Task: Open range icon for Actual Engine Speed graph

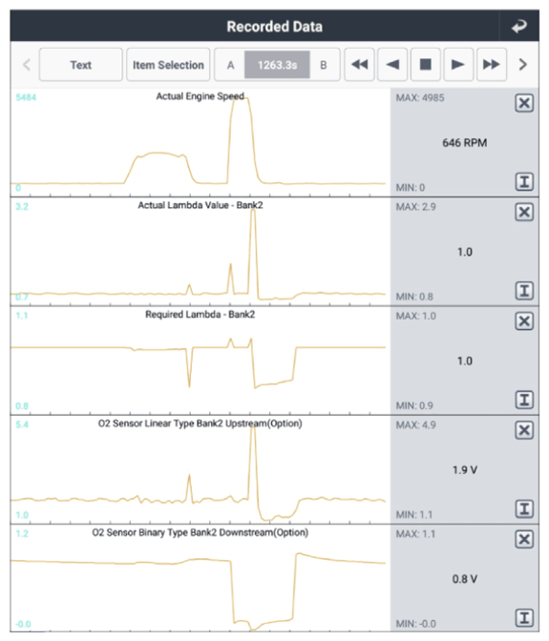Action: pyautogui.click(x=524, y=181)
